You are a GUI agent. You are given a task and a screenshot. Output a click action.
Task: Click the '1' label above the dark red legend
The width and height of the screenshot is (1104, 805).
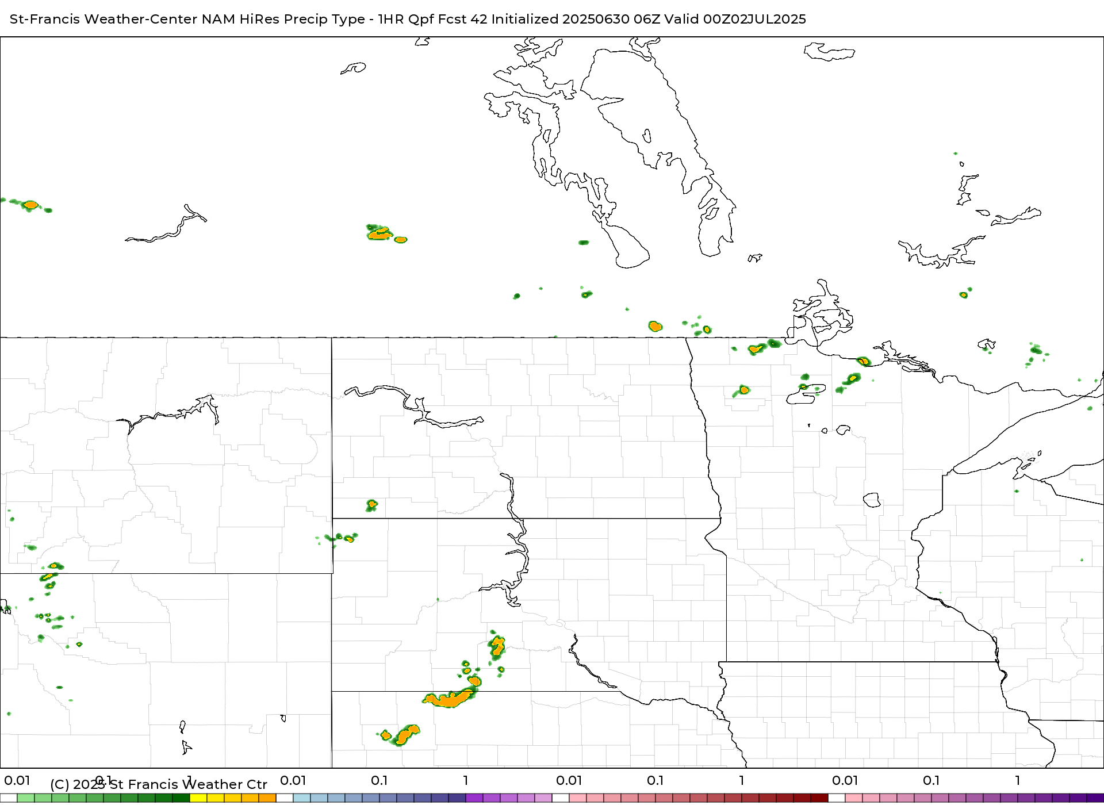(x=742, y=780)
